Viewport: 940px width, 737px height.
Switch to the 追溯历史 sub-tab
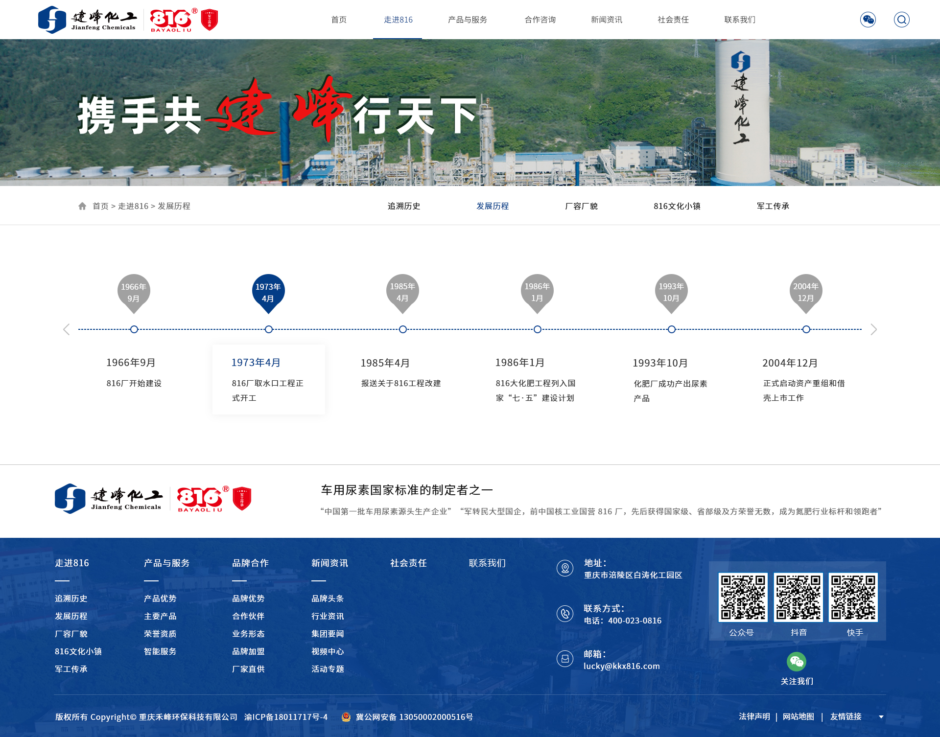(x=404, y=206)
